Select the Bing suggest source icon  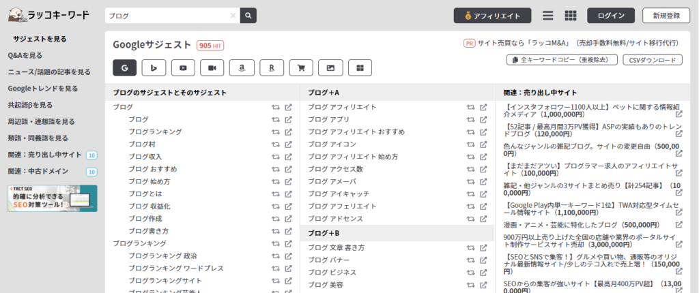(154, 67)
